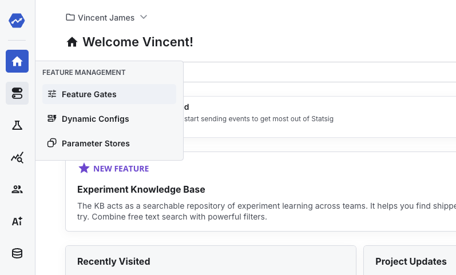Click the Statsig logo icon
456x275 pixels.
[17, 21]
